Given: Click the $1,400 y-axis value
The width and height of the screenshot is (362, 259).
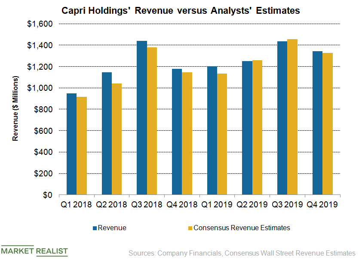Looking at the screenshot, I should (40, 45).
